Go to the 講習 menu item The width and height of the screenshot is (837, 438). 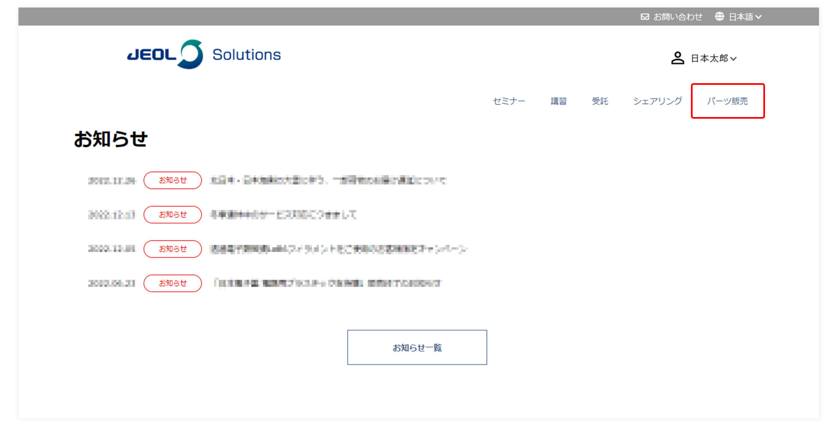coord(558,101)
